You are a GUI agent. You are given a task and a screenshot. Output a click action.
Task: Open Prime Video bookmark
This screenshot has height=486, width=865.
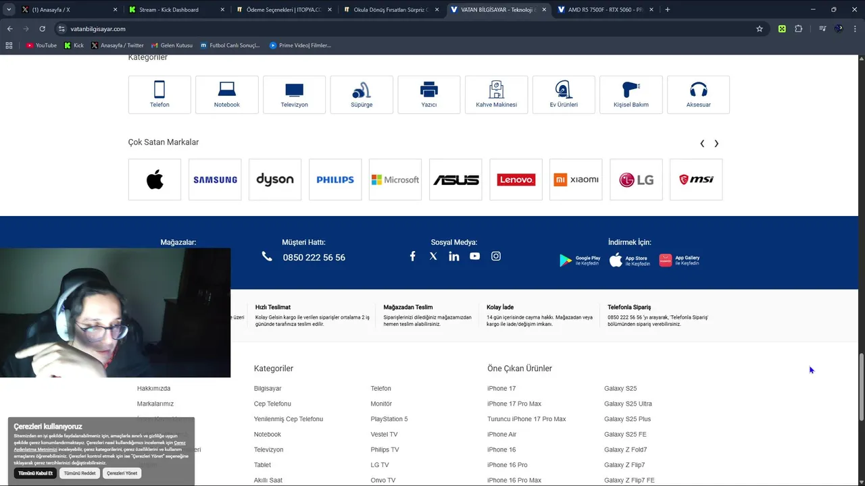click(300, 45)
